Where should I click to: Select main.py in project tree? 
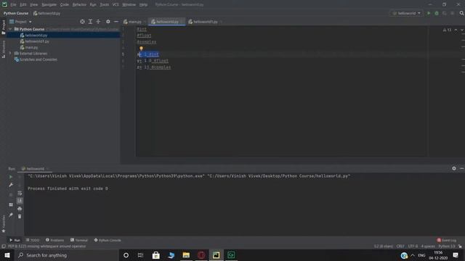pyautogui.click(x=31, y=47)
